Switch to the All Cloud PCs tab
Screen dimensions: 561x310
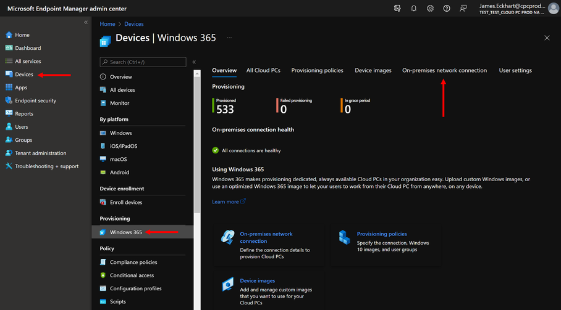click(x=263, y=70)
